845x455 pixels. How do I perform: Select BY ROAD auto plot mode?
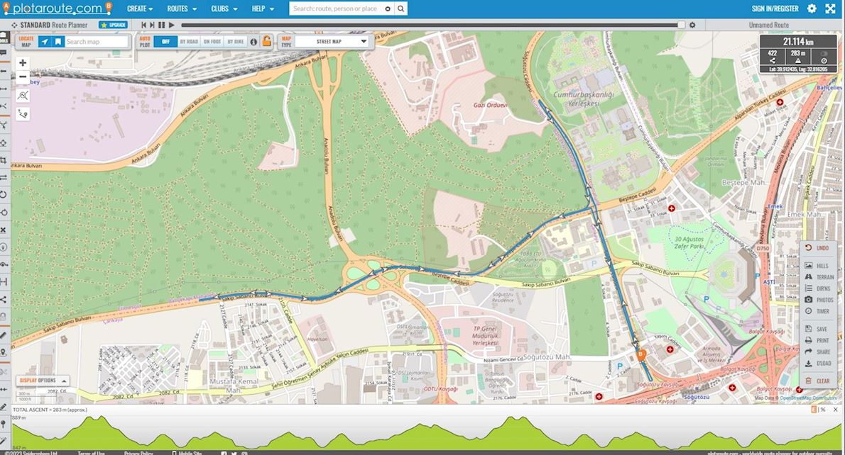189,41
